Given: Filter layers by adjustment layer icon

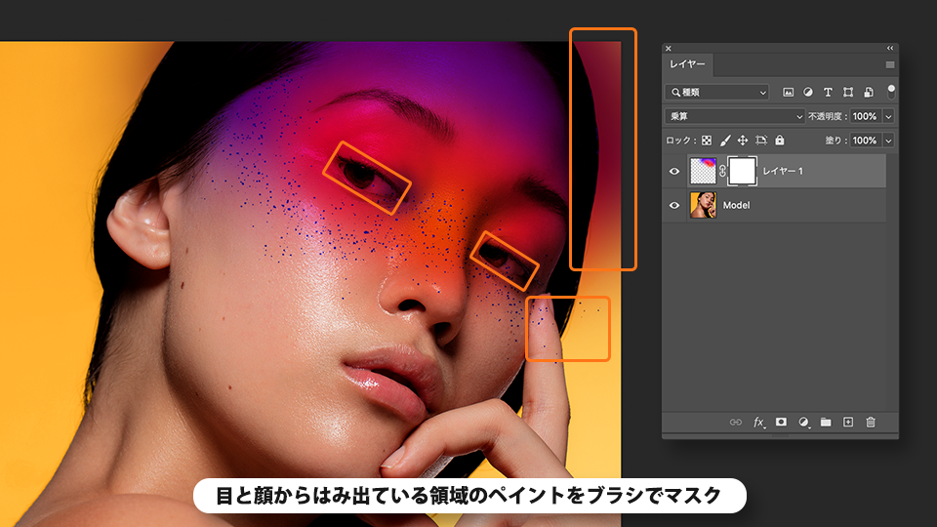Looking at the screenshot, I should pyautogui.click(x=808, y=92).
